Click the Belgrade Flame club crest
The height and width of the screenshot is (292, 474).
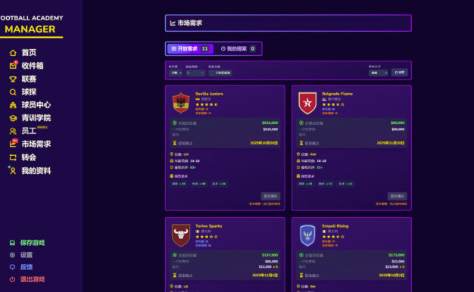click(x=307, y=103)
